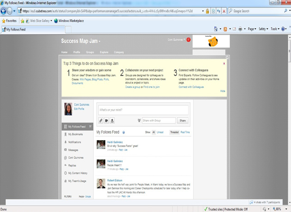This screenshot has width=291, height=212.
Task: Click the compatibility view page icon
Action: (213, 11)
